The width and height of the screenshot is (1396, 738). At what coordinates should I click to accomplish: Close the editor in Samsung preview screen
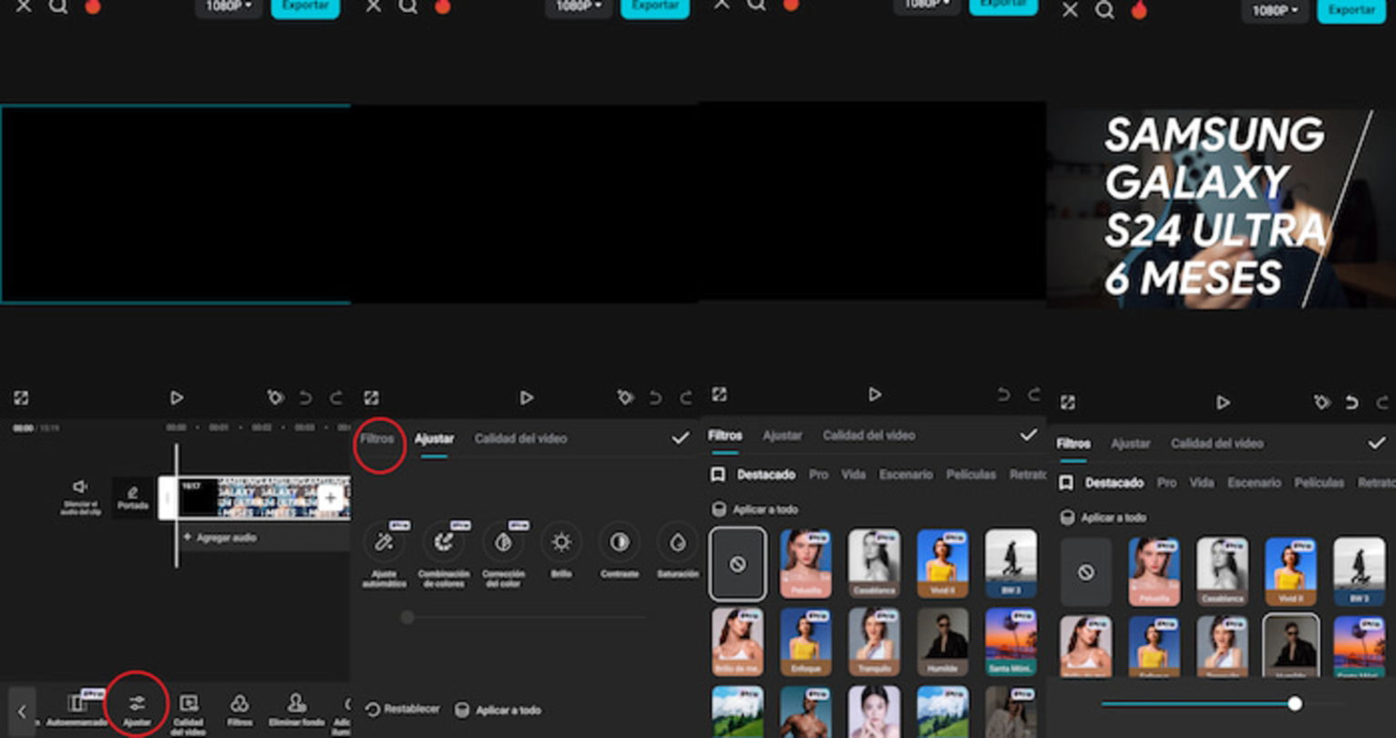click(1071, 10)
